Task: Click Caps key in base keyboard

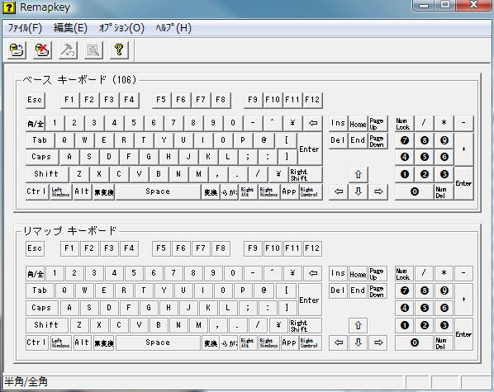Action: (41, 157)
